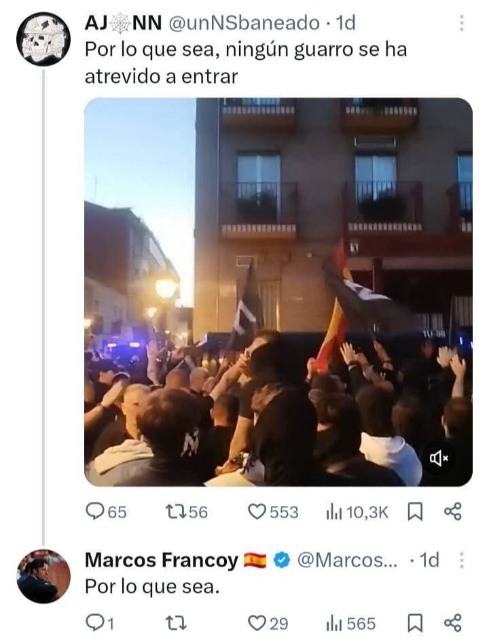This screenshot has width=489, height=642.
Task: Bookmark the AJ NN post
Action: tap(415, 512)
